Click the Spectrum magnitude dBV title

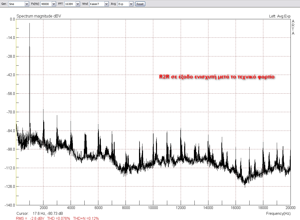pyautogui.click(x=39, y=16)
